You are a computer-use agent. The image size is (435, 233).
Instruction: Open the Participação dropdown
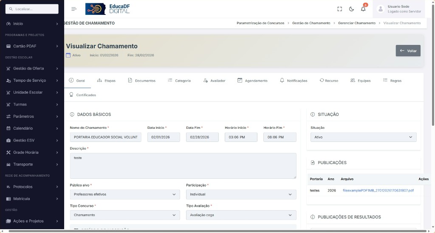point(241,194)
